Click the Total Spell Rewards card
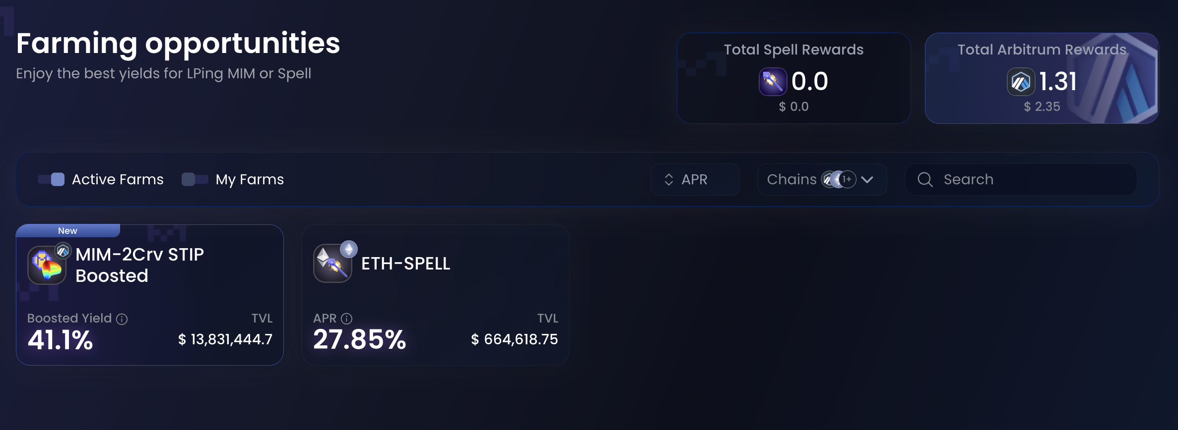Image resolution: width=1178 pixels, height=430 pixels. (793, 78)
